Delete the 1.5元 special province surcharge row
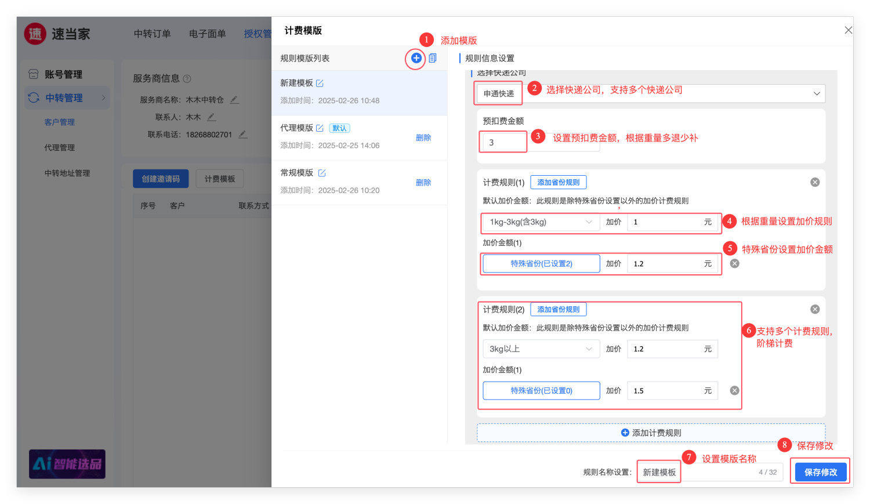The image size is (870, 504). click(734, 390)
